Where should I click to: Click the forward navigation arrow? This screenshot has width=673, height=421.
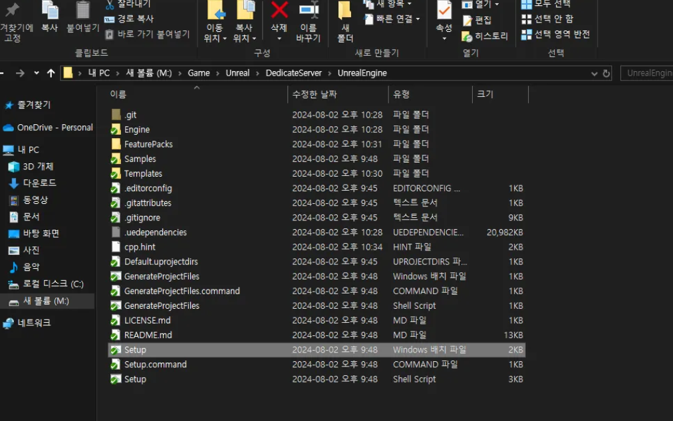(x=20, y=73)
